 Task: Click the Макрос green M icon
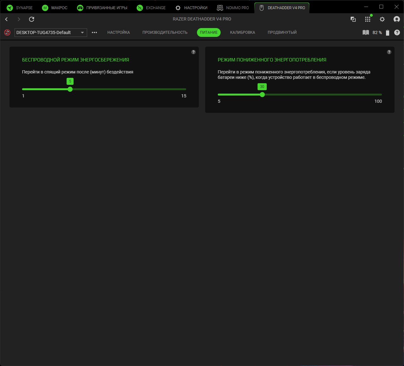pyautogui.click(x=45, y=8)
